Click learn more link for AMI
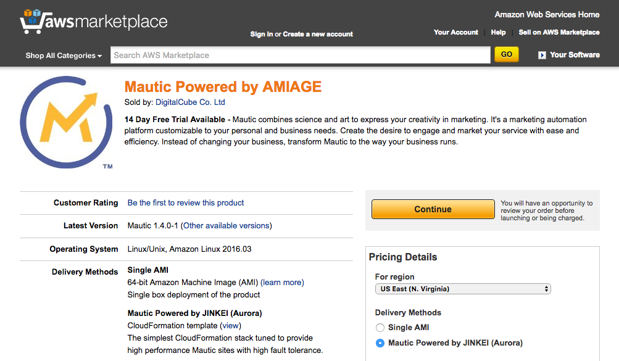Viewport: 619px width, 361px height. tap(282, 283)
